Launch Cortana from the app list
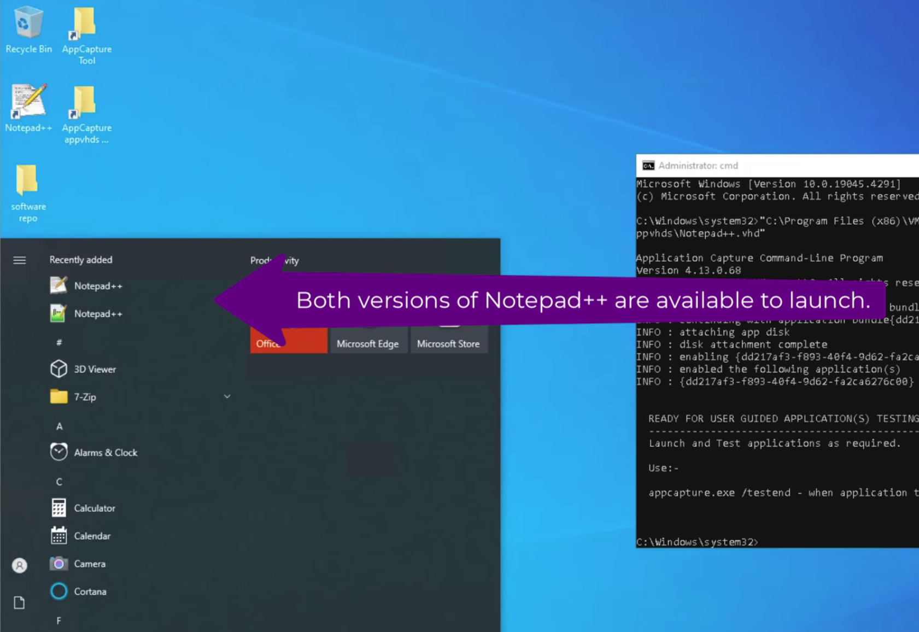 point(90,591)
